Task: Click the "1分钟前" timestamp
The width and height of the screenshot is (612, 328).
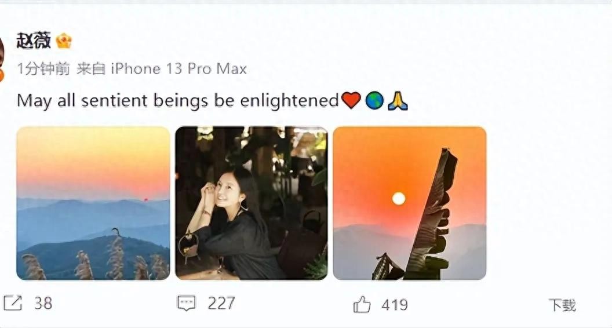Action: click(x=43, y=69)
